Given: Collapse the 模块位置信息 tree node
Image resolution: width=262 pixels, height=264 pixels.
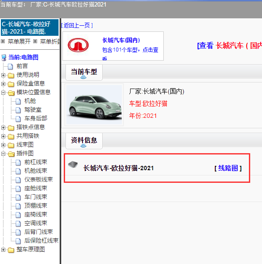Looking at the screenshot, I should point(3,93).
